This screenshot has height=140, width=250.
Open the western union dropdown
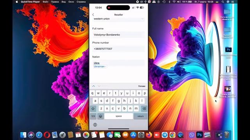(x=118, y=19)
